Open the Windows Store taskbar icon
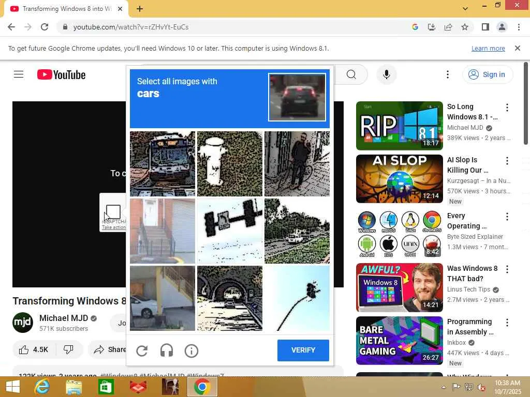Viewport: 530px width, 397px height. point(106,387)
